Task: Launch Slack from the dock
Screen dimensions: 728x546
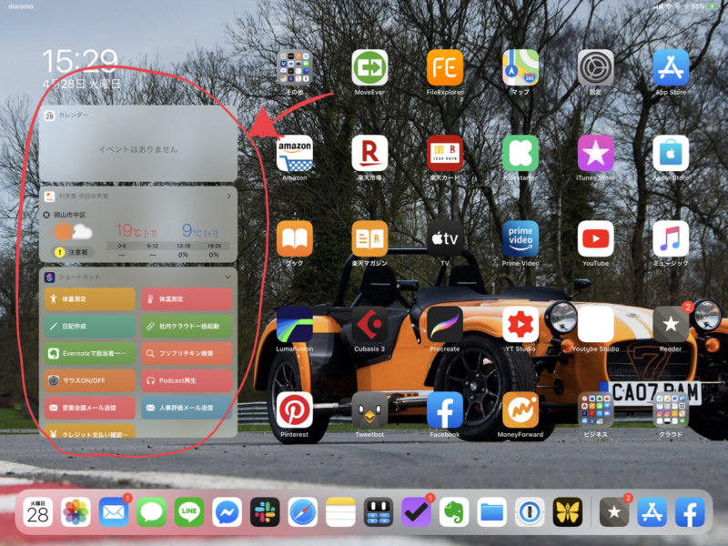Action: click(265, 512)
